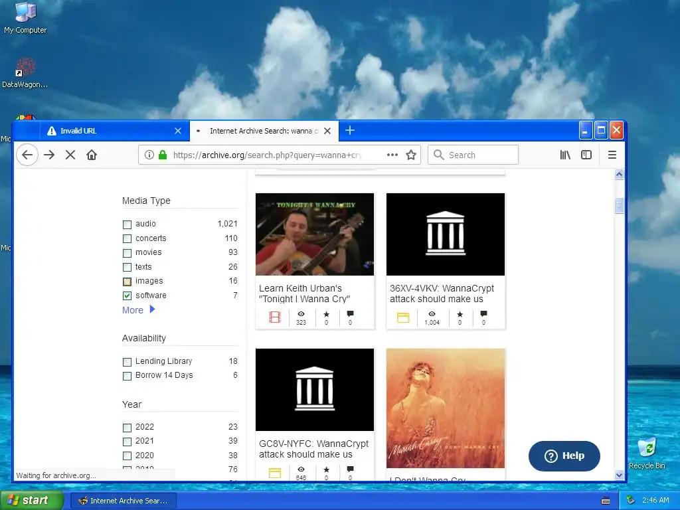This screenshot has width=680, height=510.
Task: Check the concerts media type filter
Action: coord(127,239)
